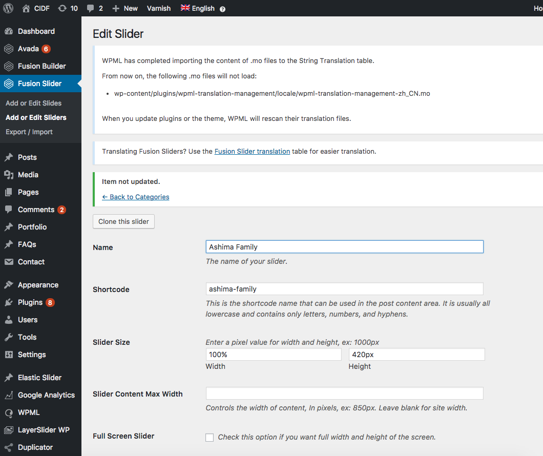The width and height of the screenshot is (543, 456).
Task: Open the updates icon showing 10
Action: tap(62, 8)
